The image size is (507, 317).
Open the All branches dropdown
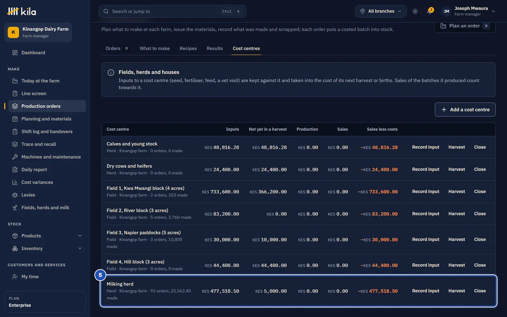point(381,11)
